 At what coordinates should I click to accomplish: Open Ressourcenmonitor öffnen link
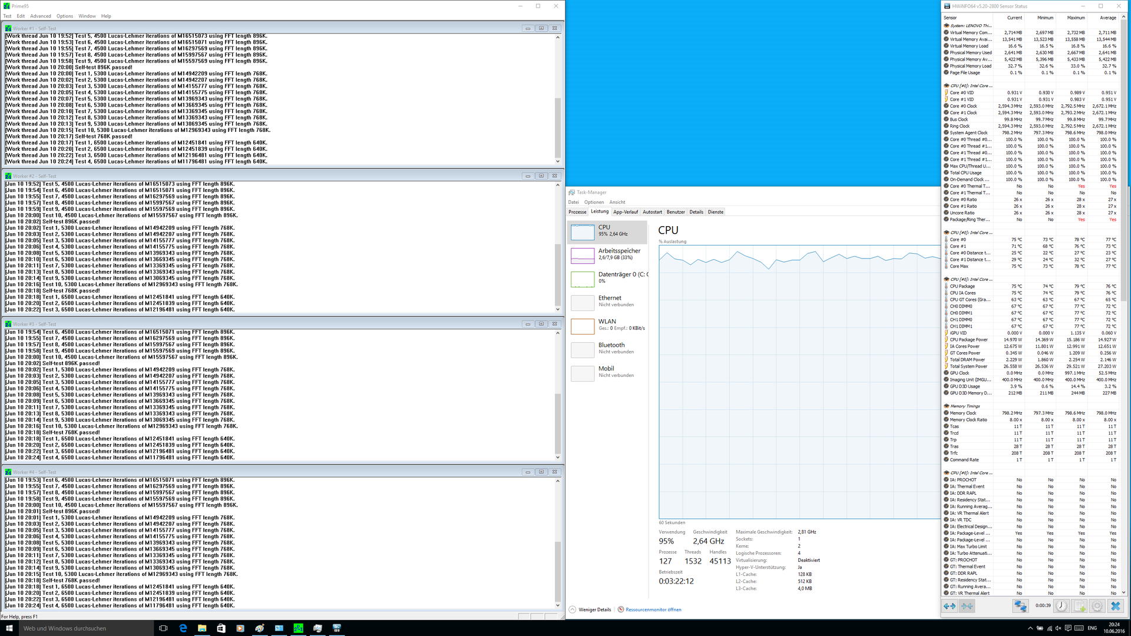click(x=653, y=610)
